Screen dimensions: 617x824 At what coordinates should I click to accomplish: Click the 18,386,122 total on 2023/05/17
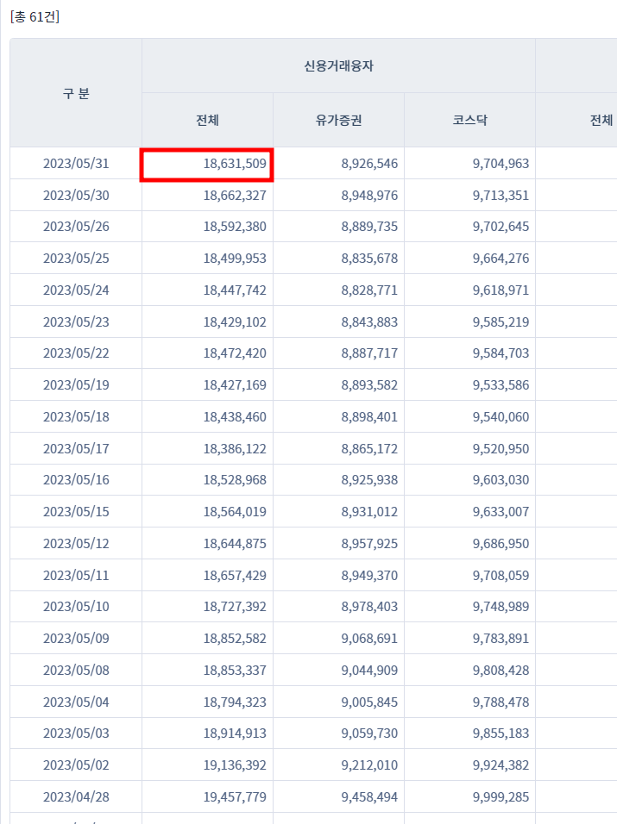(x=235, y=449)
